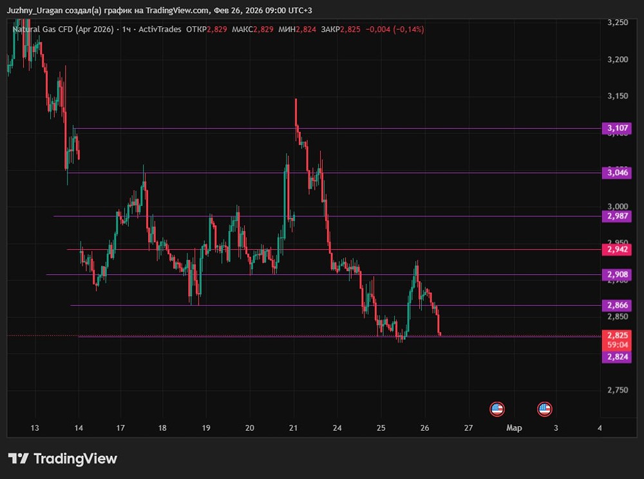Viewport: 644px width, 479px height.
Task: Click date 14 on the time axis
Action: click(79, 427)
